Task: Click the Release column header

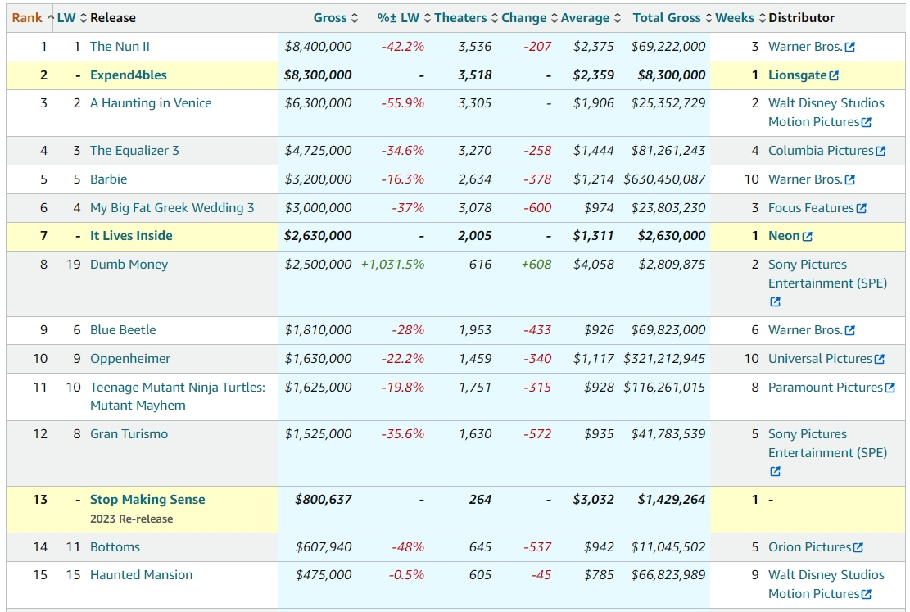Action: pyautogui.click(x=112, y=18)
